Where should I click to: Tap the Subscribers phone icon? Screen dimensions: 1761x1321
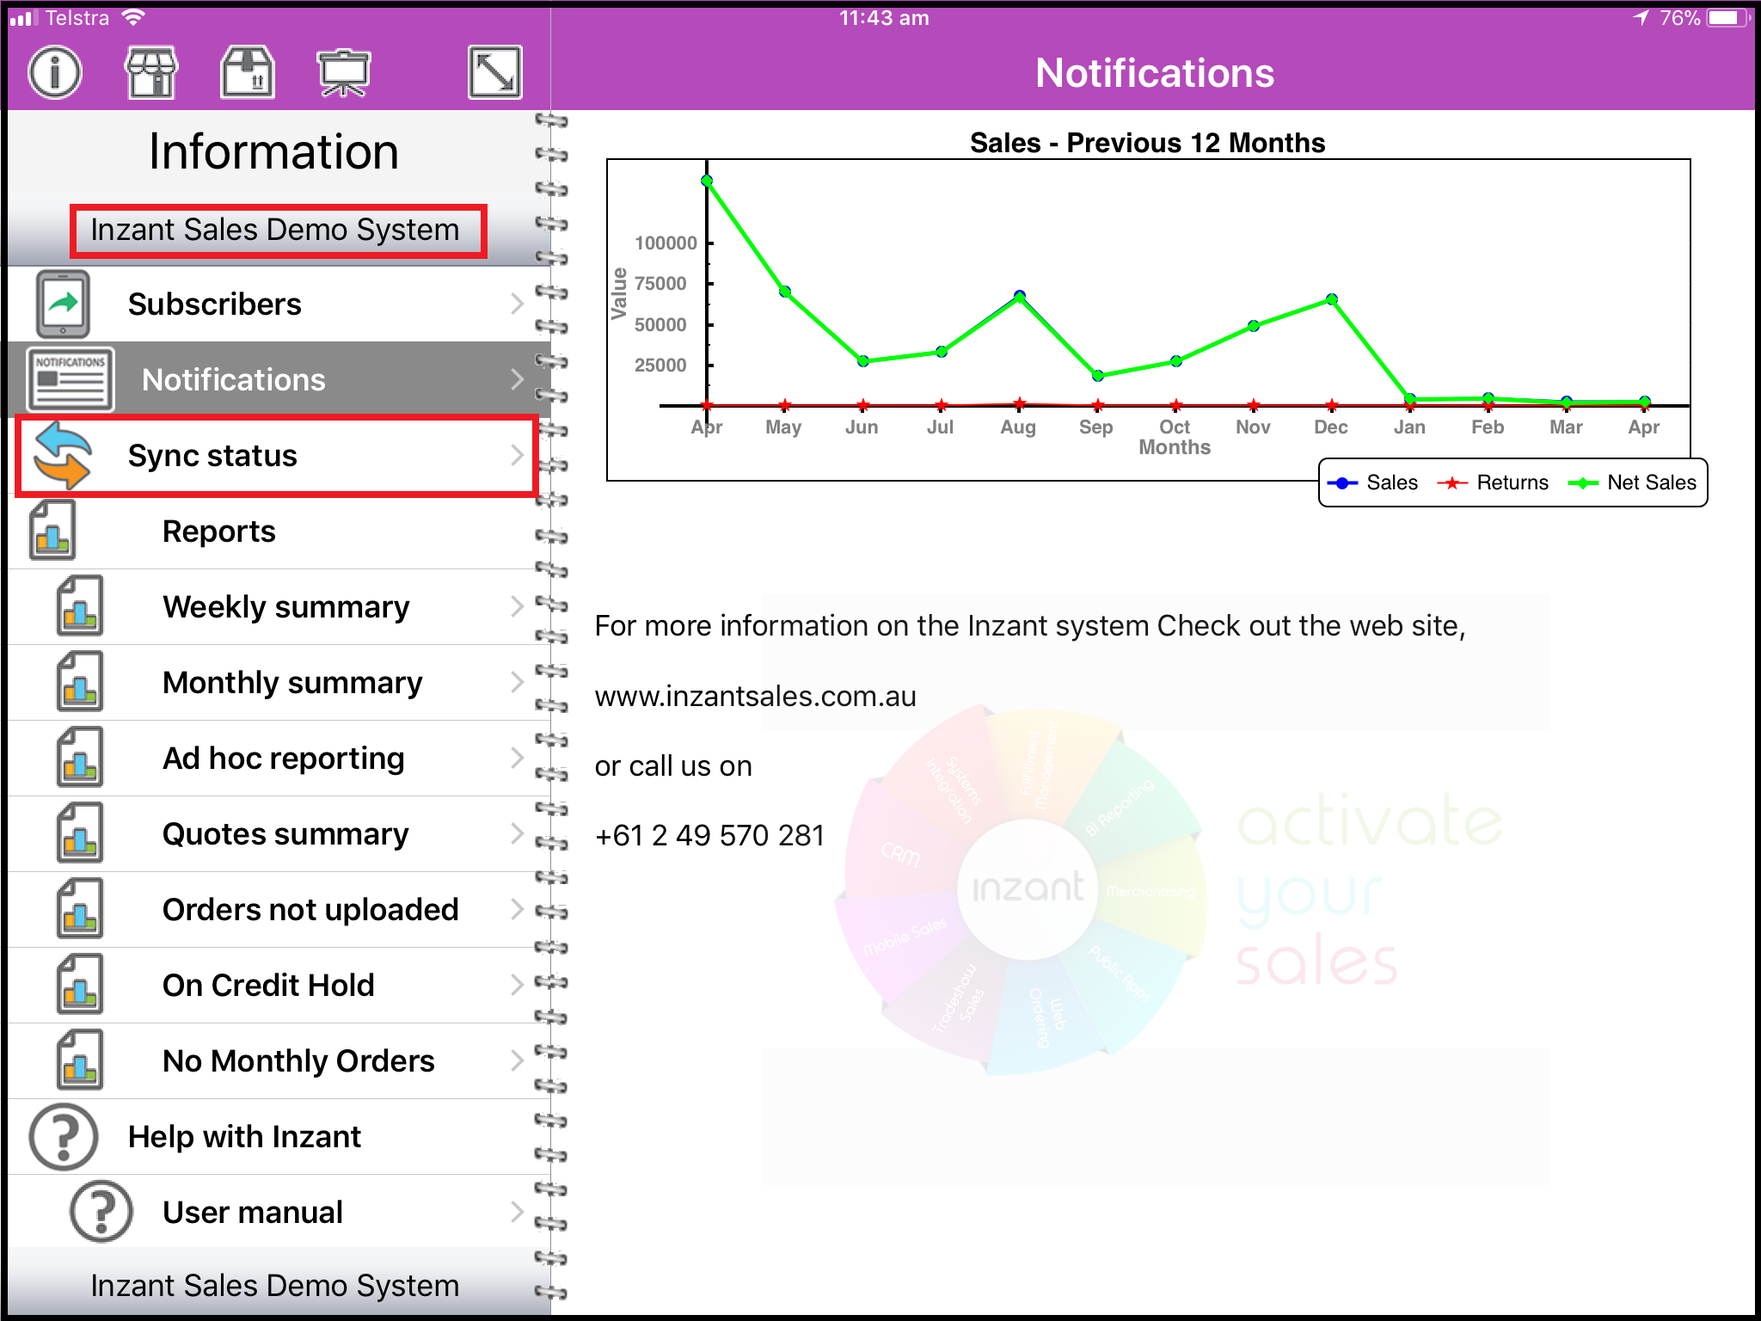pyautogui.click(x=63, y=304)
